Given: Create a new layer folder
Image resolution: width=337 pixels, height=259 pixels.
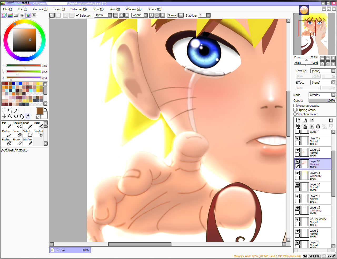Looking at the screenshot, I should (311, 120).
